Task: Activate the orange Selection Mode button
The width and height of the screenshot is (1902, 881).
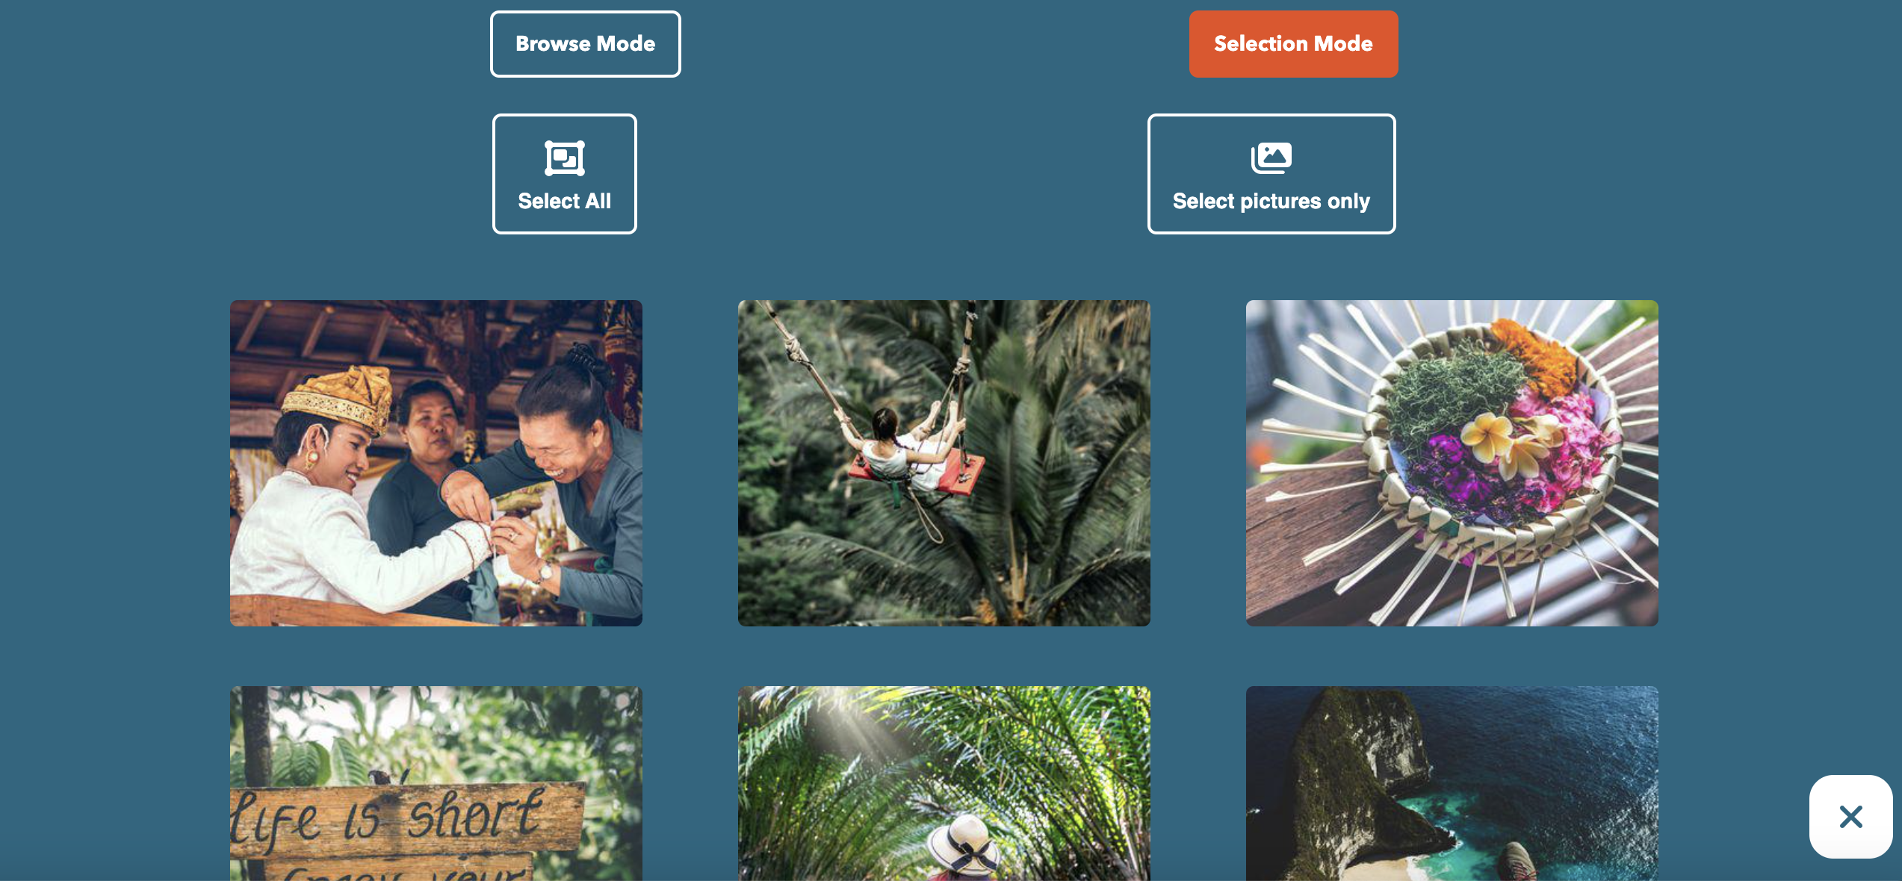Action: 1293,44
